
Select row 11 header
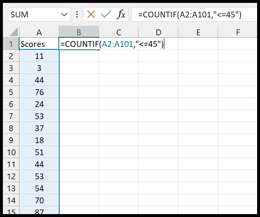(x=11, y=164)
